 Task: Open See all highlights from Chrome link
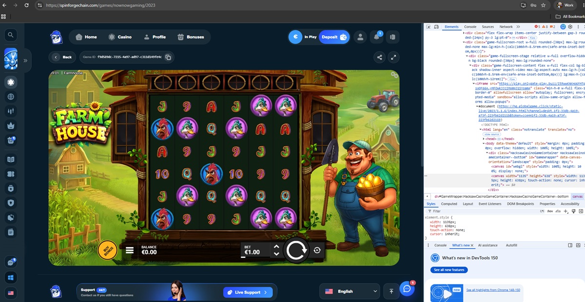coord(493,290)
